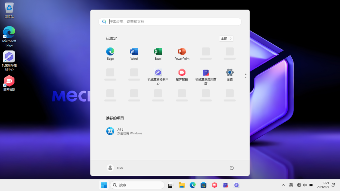Open notifications bell icon

(x=333, y=185)
